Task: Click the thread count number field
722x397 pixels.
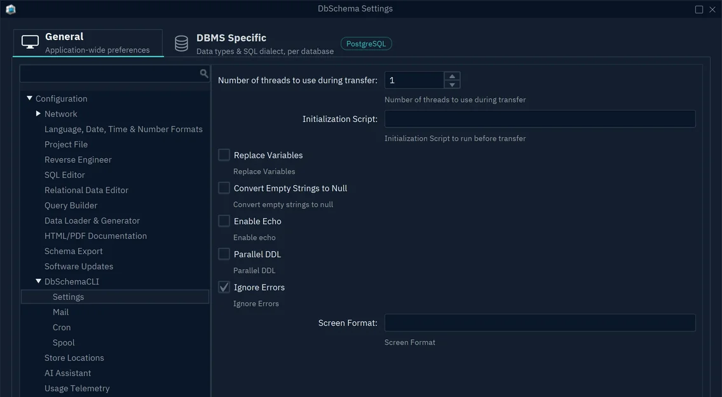Action: pyautogui.click(x=414, y=80)
